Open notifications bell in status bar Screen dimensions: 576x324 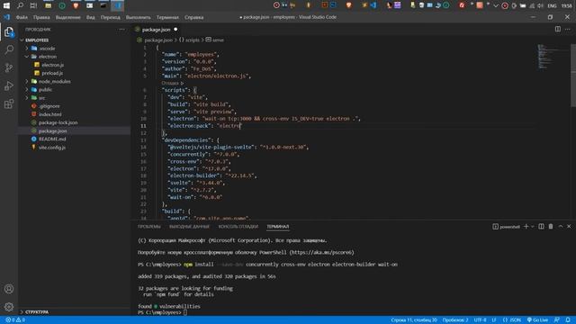click(568, 320)
